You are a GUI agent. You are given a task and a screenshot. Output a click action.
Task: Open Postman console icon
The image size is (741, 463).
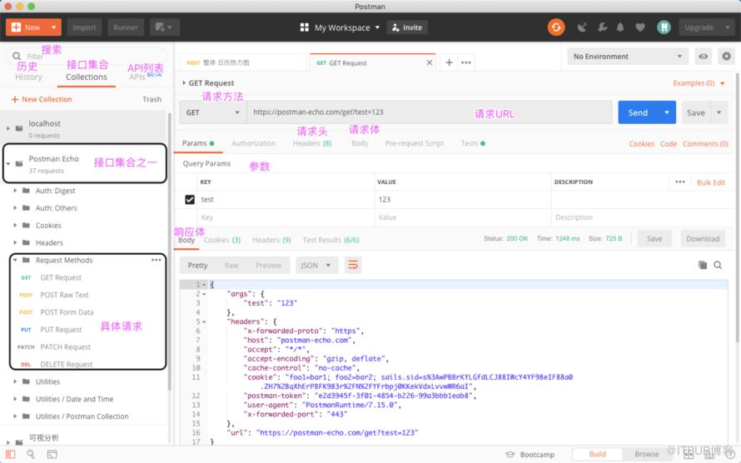(52, 454)
